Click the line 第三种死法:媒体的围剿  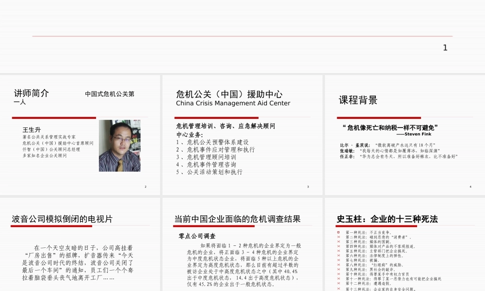coord(369,242)
